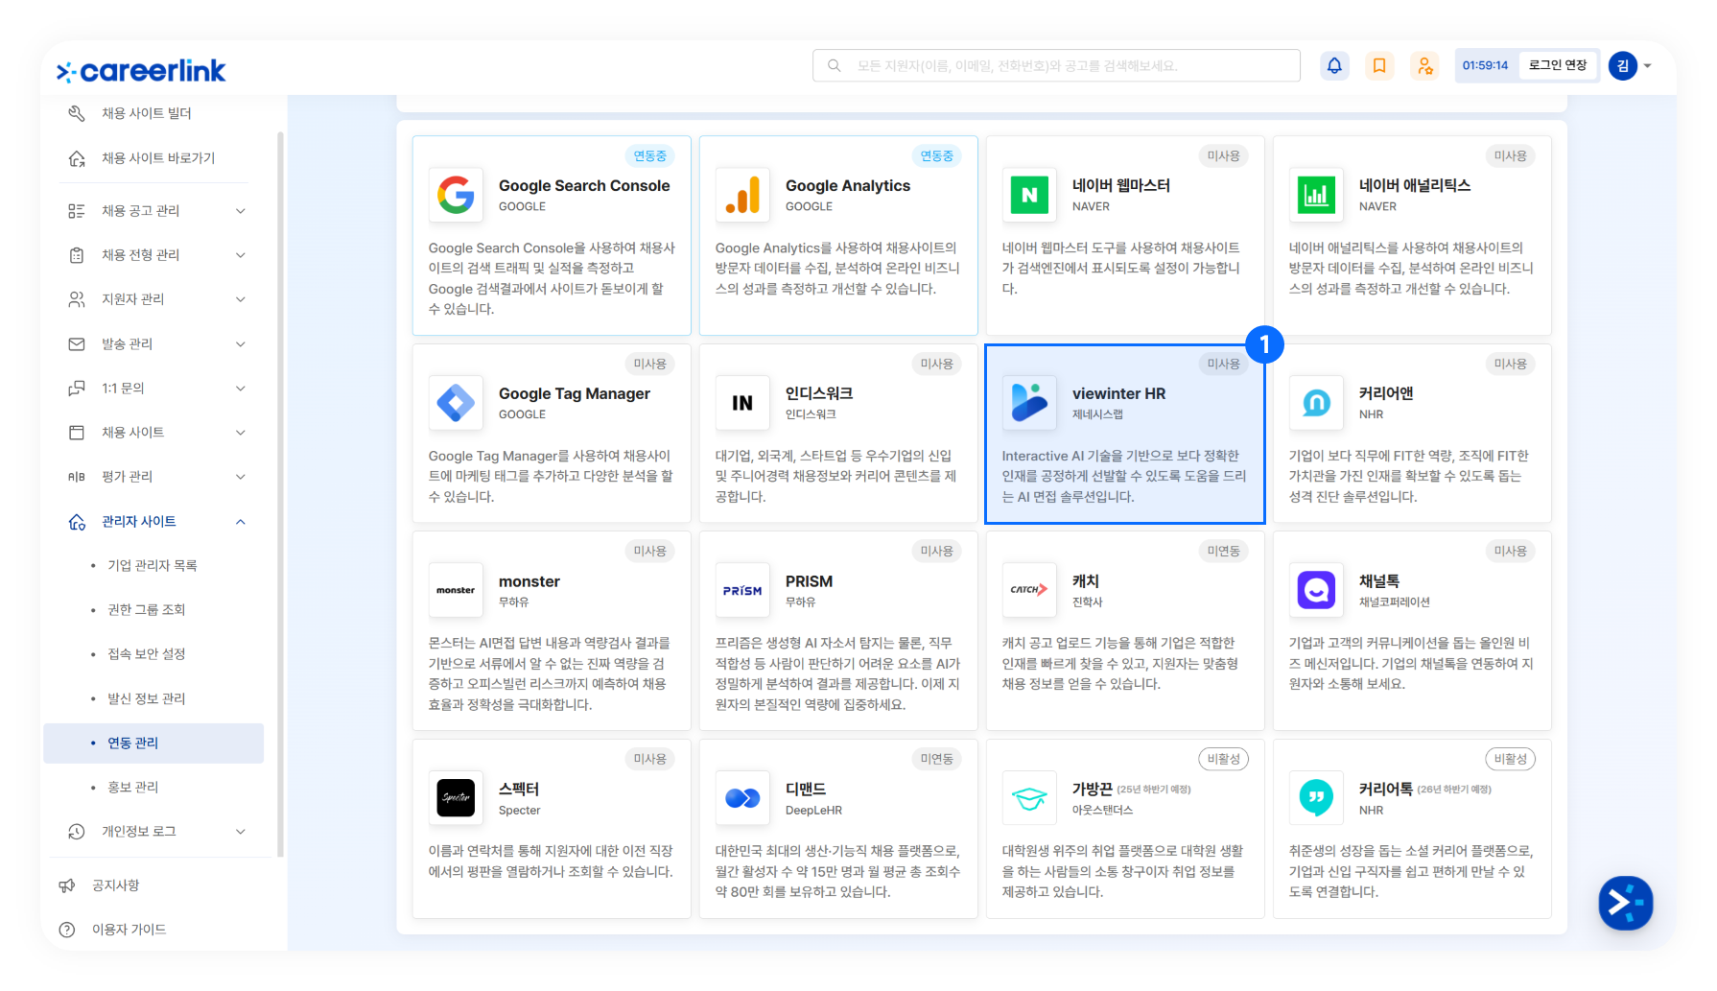The width and height of the screenshot is (1717, 991).
Task: Open 발신 정보 관리 submenu item
Action: click(x=147, y=698)
